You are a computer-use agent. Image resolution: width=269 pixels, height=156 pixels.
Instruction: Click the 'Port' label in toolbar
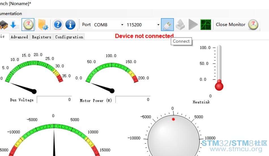click(86, 25)
